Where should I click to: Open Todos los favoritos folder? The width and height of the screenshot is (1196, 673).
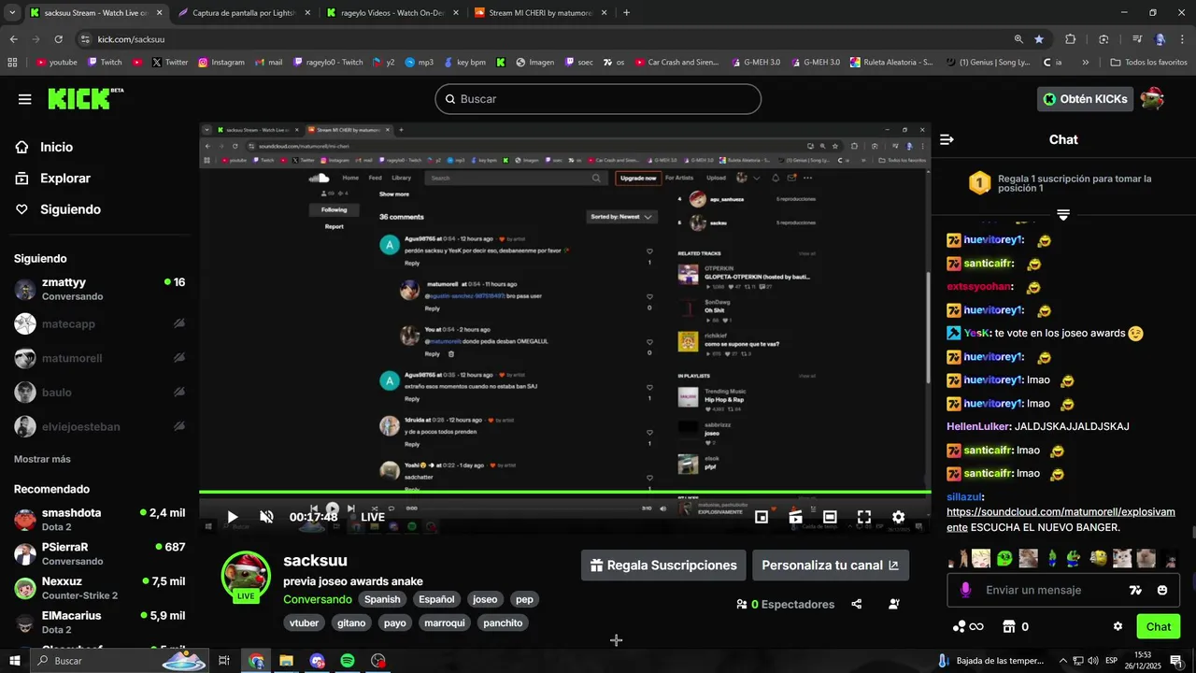(x=1148, y=63)
